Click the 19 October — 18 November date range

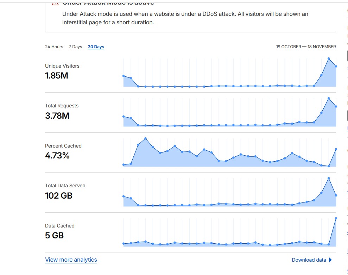[x=306, y=47]
